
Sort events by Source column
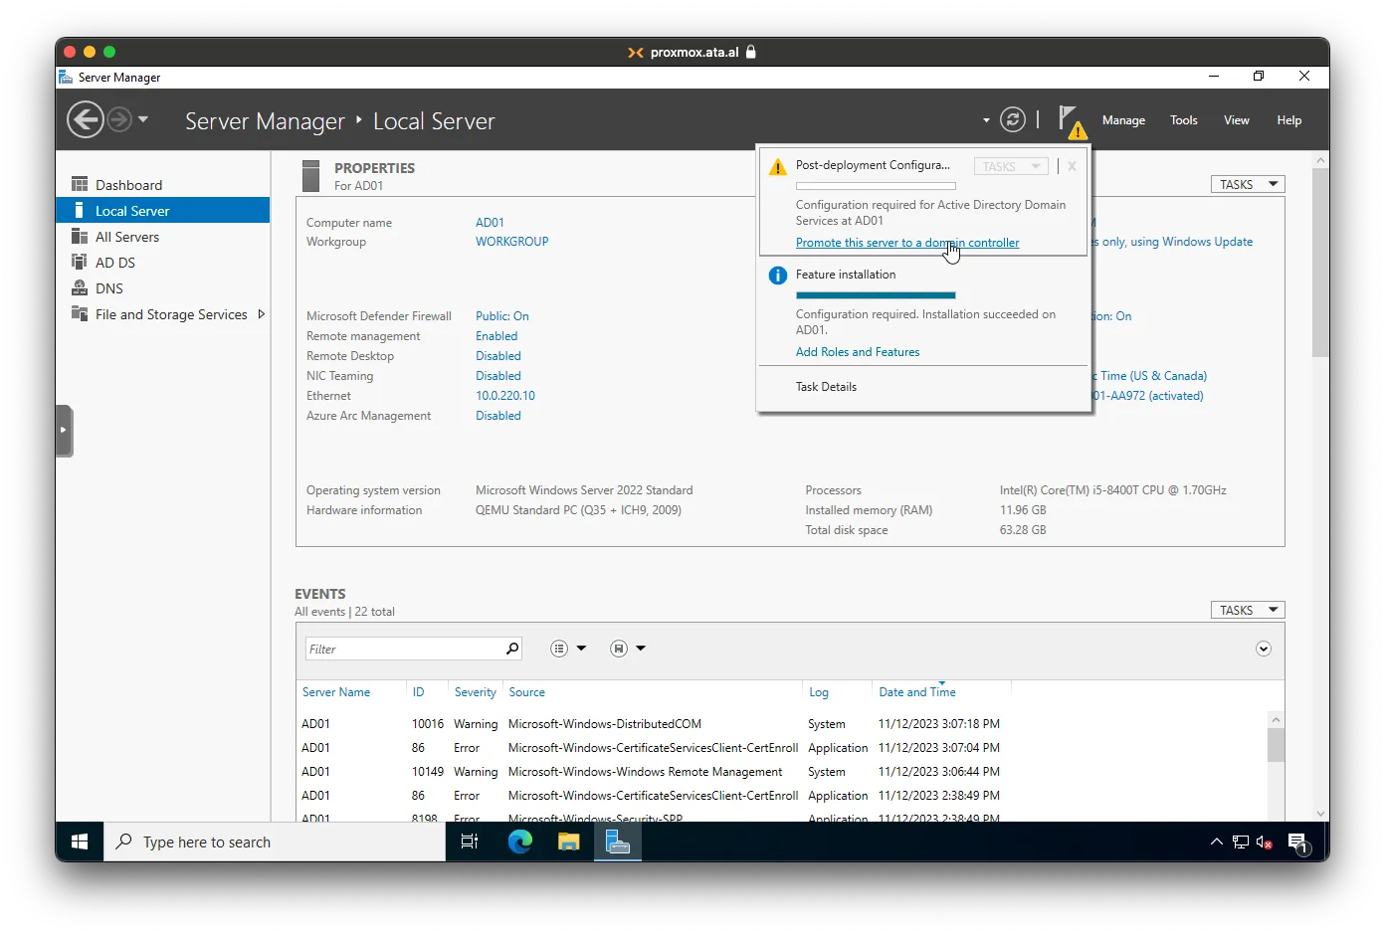click(527, 692)
